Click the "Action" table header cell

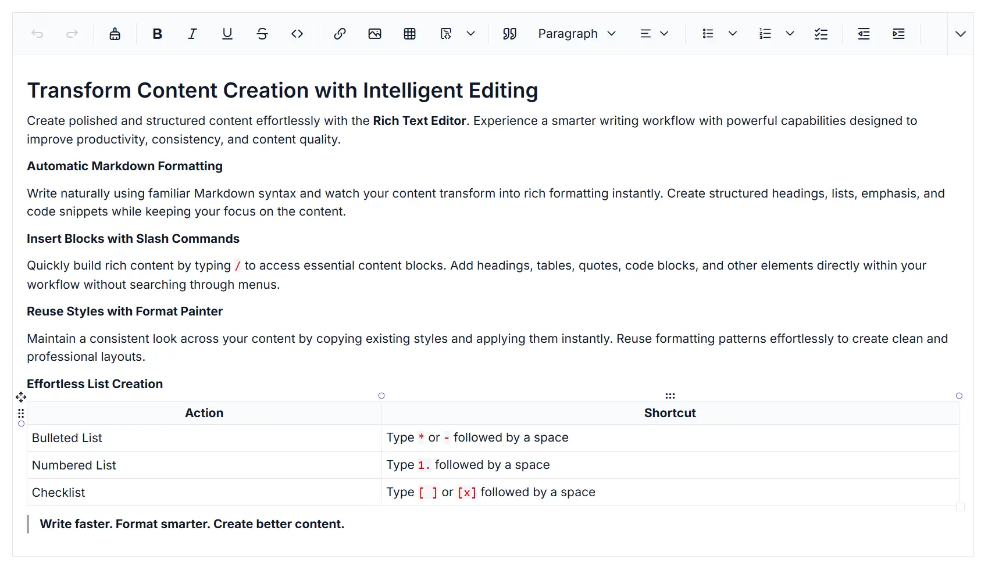pos(204,413)
